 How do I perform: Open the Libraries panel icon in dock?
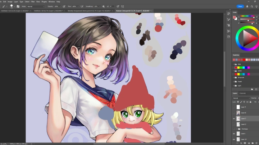[229, 37]
